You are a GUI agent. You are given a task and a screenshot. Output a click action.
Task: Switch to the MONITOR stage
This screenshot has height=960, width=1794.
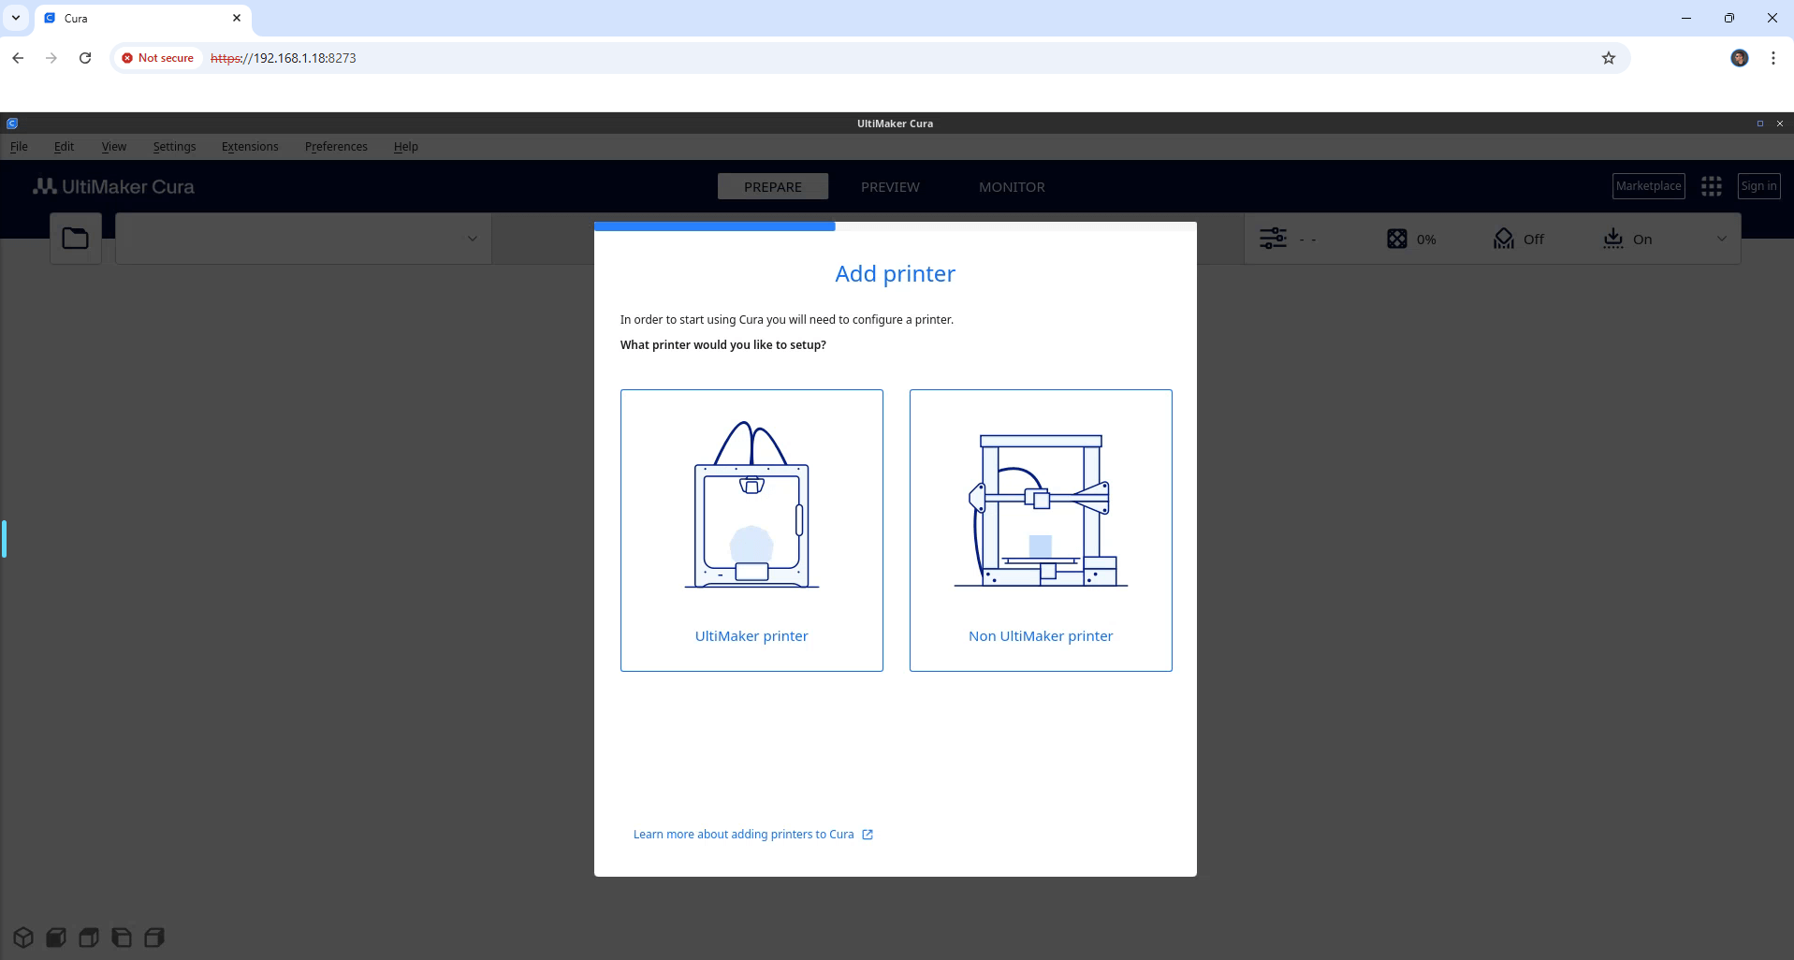pos(1012,187)
